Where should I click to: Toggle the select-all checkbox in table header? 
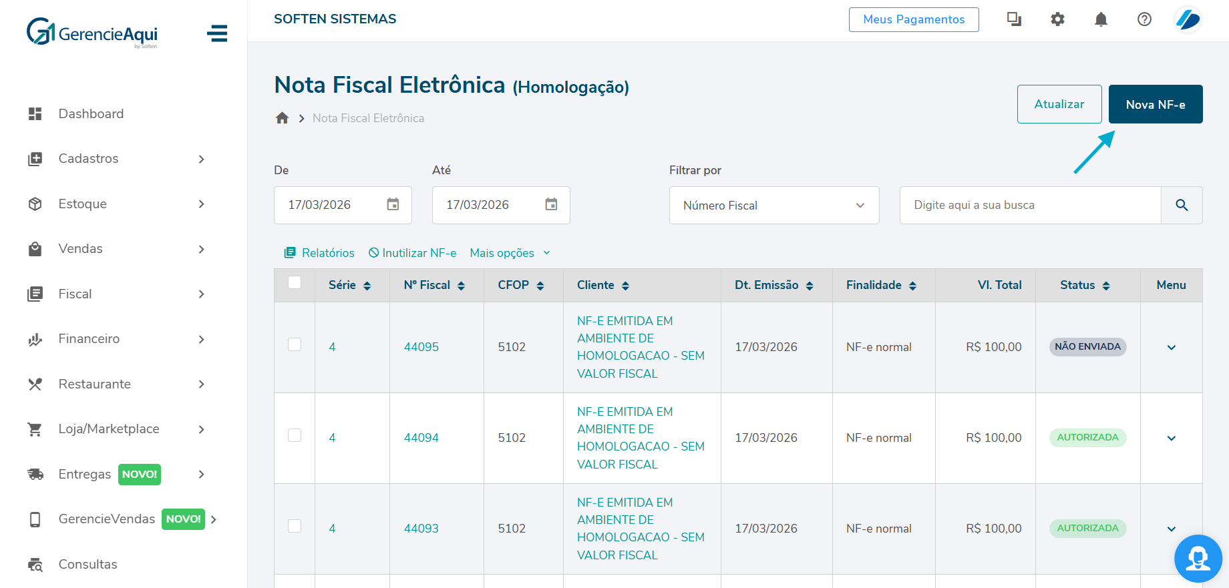295,283
